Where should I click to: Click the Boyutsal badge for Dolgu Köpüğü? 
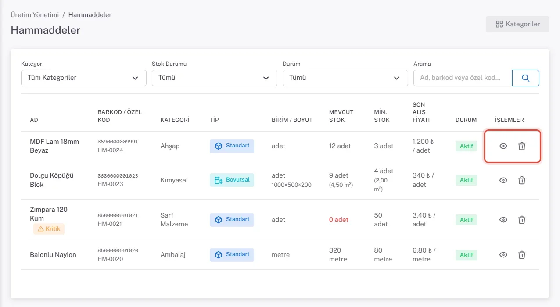(232, 180)
